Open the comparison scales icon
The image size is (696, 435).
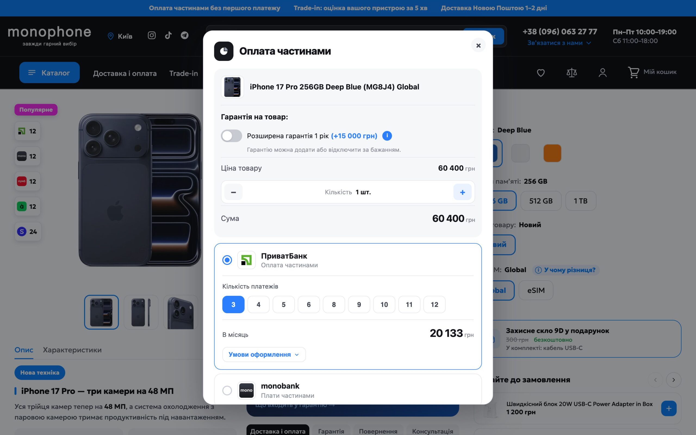pyautogui.click(x=571, y=73)
